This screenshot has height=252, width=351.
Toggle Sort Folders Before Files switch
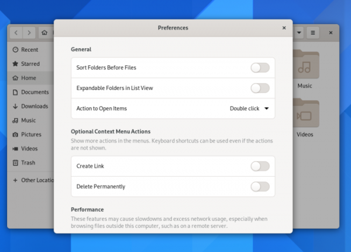click(x=260, y=68)
